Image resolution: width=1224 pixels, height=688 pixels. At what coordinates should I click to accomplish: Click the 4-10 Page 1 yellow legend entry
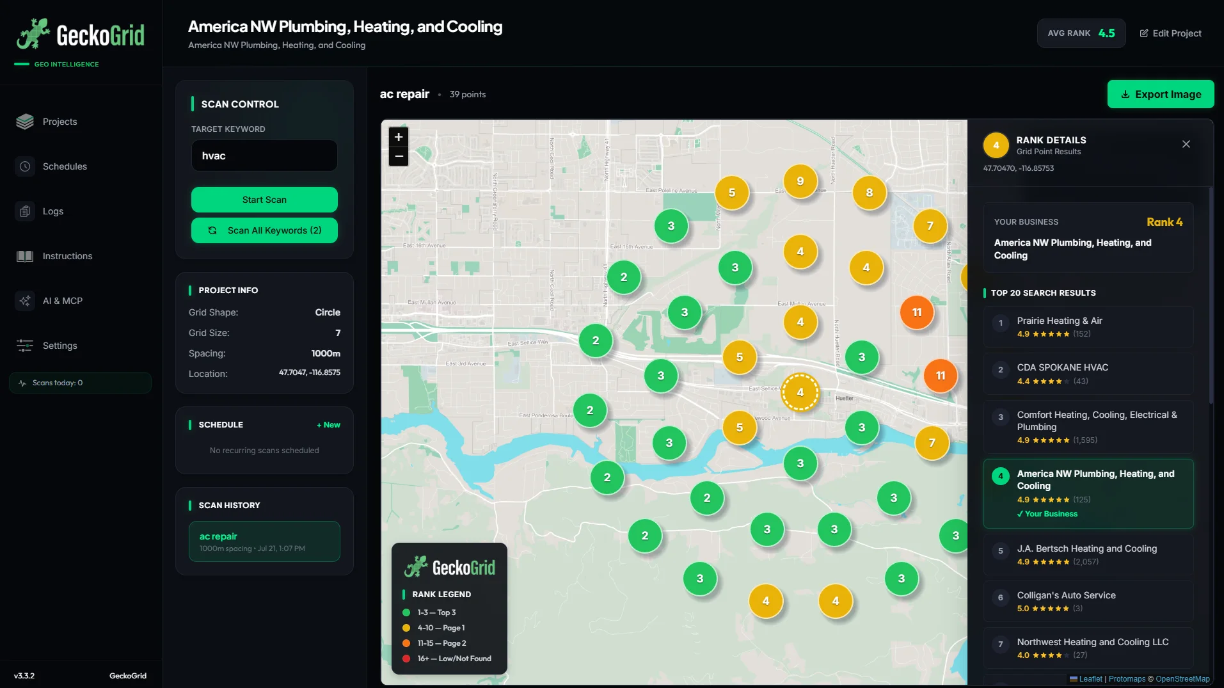coord(434,628)
